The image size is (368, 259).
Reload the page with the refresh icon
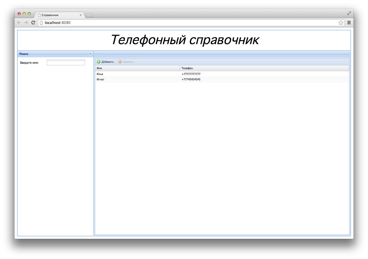[x=33, y=22]
